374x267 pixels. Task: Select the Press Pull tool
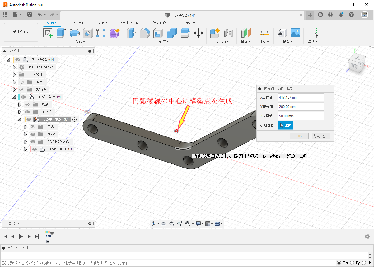(132, 33)
